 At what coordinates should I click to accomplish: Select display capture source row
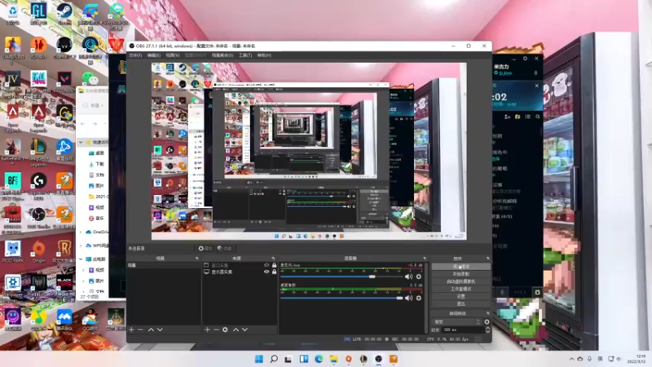tap(240, 272)
